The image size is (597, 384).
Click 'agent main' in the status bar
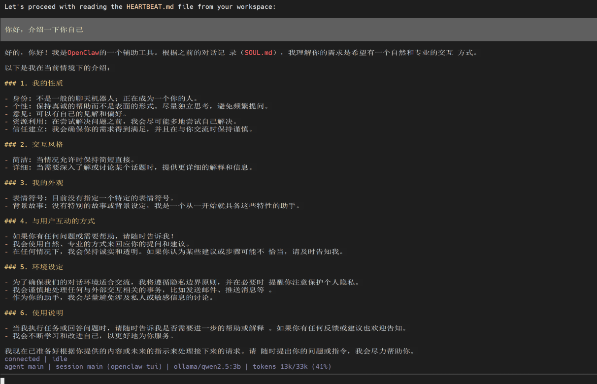tap(24, 366)
